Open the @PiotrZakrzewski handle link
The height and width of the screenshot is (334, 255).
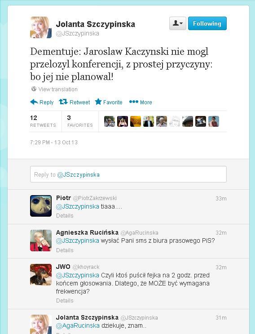[95, 198]
